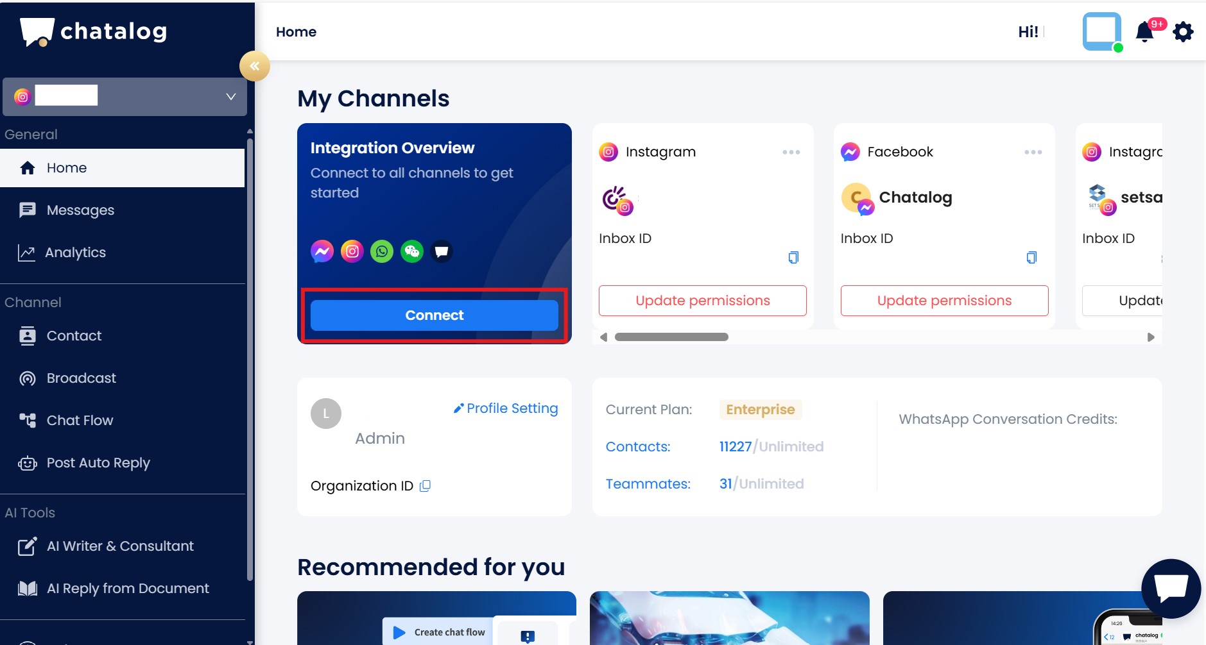Image resolution: width=1206 pixels, height=645 pixels.
Task: Click the WhatsApp icon in Integration Overview
Action: point(382,251)
